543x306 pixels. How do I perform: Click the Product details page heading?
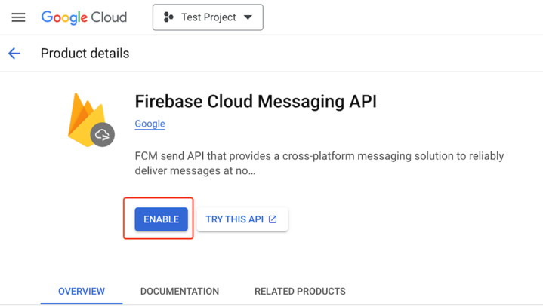85,54
